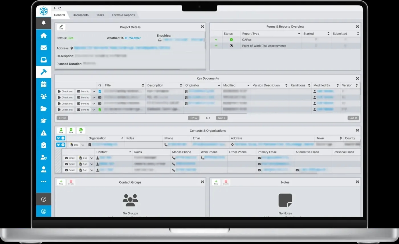Open the notifications bell in the sidebar
This screenshot has width=399, height=244.
tap(44, 23)
